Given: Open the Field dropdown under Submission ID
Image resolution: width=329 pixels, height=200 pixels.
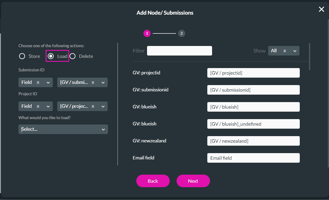Looking at the screenshot, I should click(x=48, y=82).
